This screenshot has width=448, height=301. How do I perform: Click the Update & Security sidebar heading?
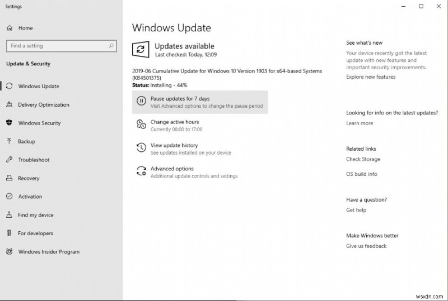29,64
